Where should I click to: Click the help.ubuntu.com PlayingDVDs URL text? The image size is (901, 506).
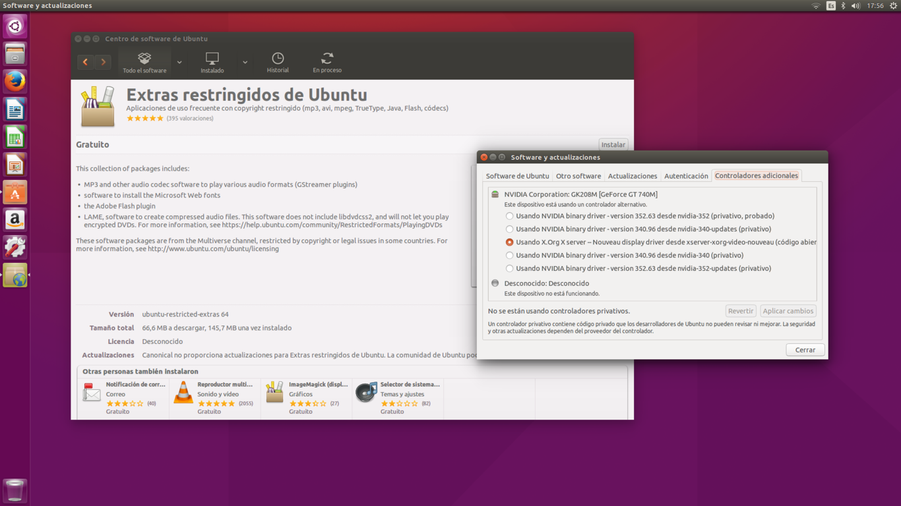(x=332, y=225)
